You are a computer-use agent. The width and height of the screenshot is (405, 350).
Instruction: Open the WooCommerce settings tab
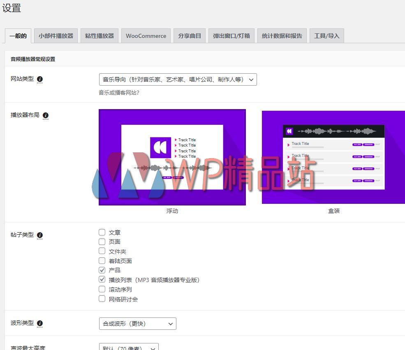(146, 36)
